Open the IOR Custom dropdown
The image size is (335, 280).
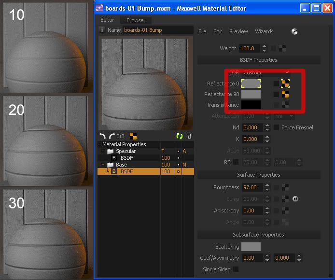point(266,72)
